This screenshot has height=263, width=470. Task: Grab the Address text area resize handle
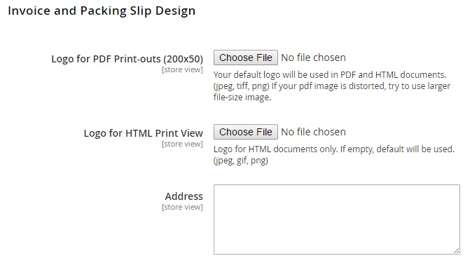point(457,251)
